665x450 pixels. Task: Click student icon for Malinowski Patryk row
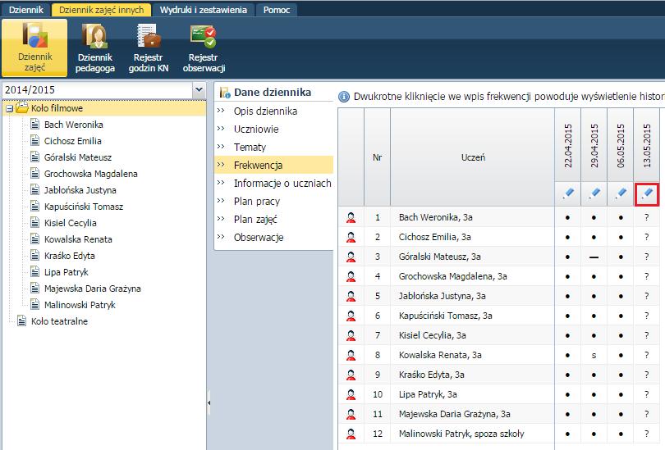click(351, 434)
